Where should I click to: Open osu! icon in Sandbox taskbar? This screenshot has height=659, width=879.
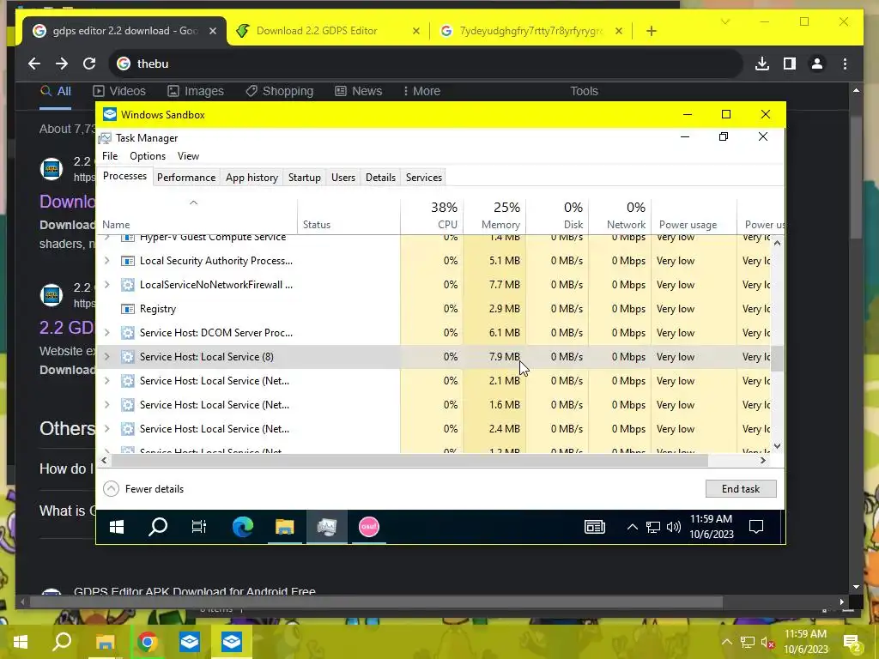(x=369, y=527)
